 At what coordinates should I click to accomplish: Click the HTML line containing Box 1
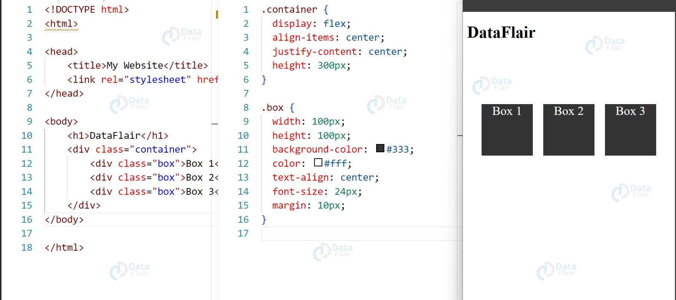tap(154, 163)
